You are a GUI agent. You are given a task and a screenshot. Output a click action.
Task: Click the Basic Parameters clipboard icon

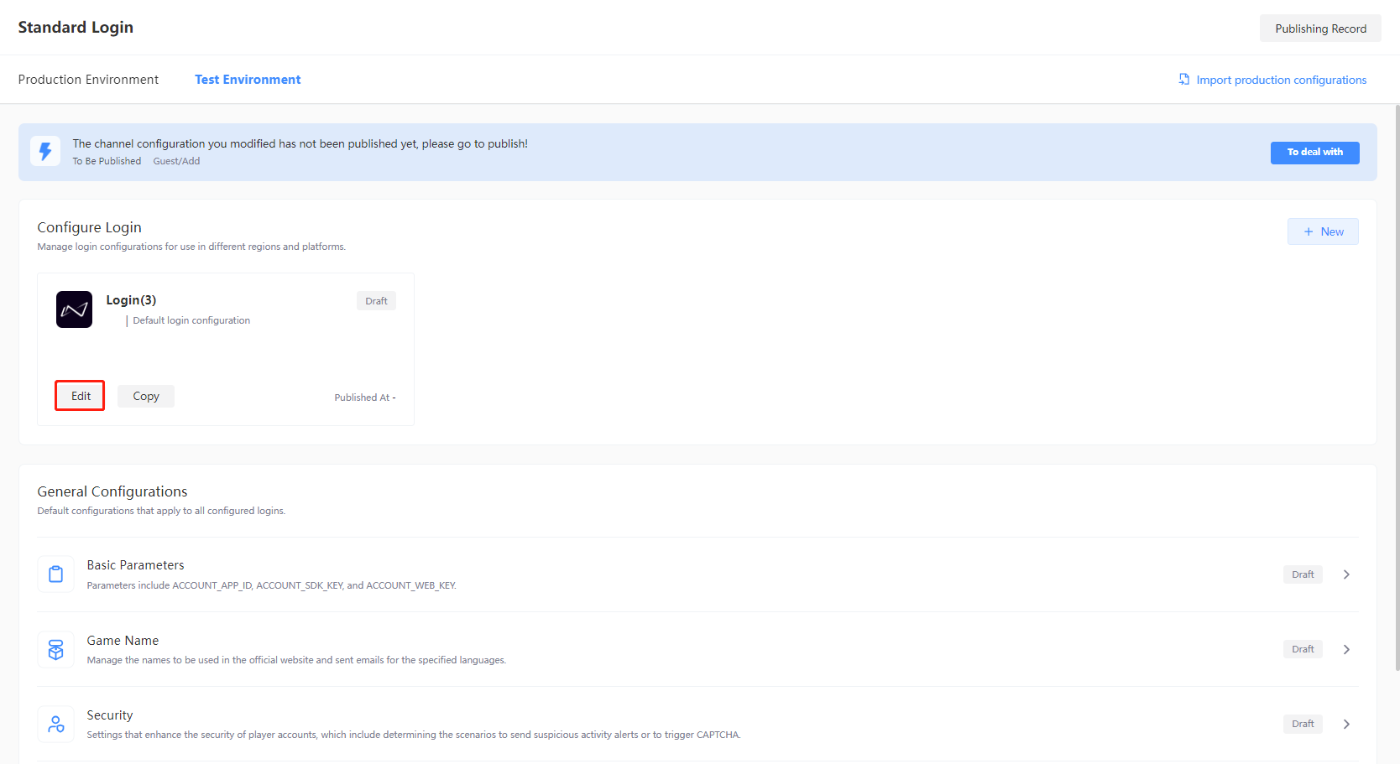tap(56, 574)
